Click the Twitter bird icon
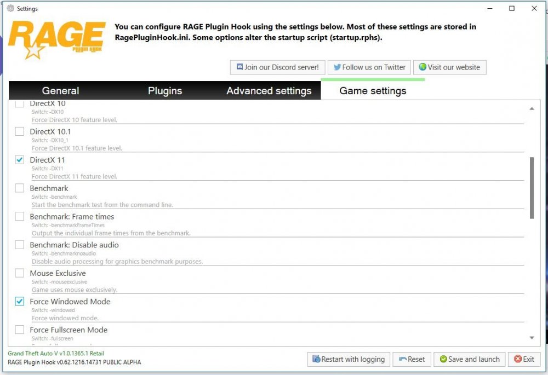This screenshot has height=375, width=548. [337, 67]
